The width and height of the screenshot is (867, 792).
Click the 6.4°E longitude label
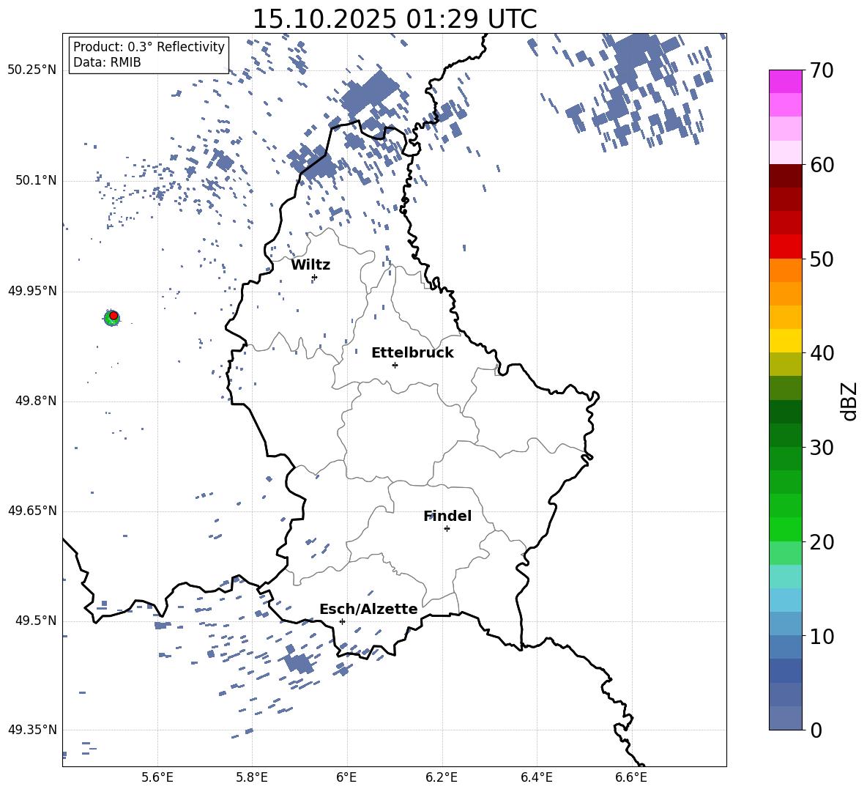pyautogui.click(x=536, y=777)
